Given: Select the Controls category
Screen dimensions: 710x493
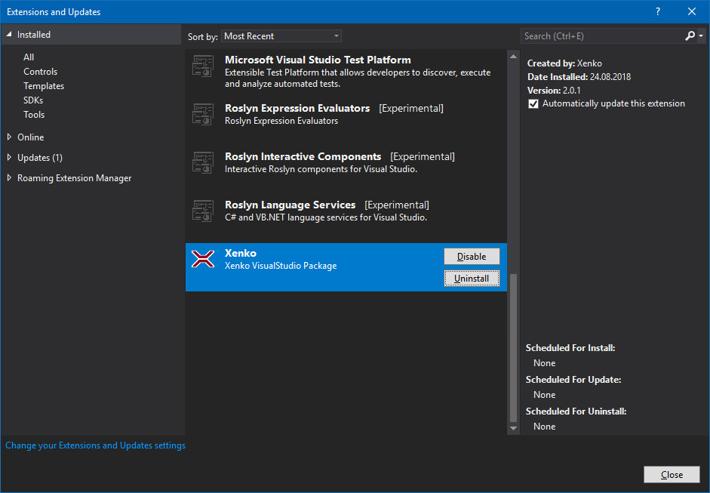Looking at the screenshot, I should coord(40,72).
